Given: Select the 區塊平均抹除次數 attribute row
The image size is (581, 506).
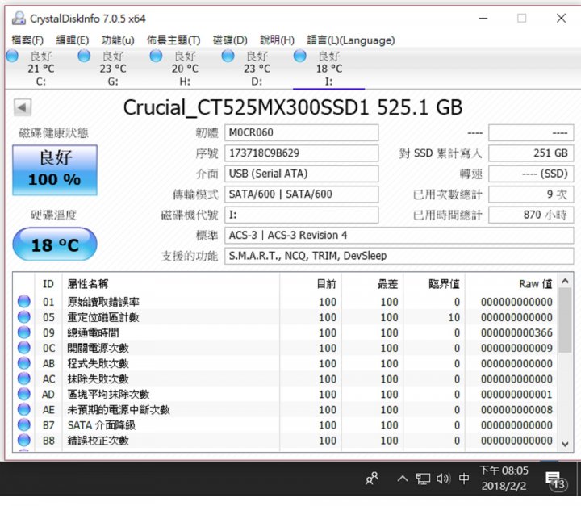Looking at the screenshot, I should click(x=285, y=394).
